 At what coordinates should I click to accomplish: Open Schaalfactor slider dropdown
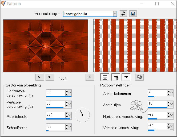pyautogui.click(x=70, y=127)
